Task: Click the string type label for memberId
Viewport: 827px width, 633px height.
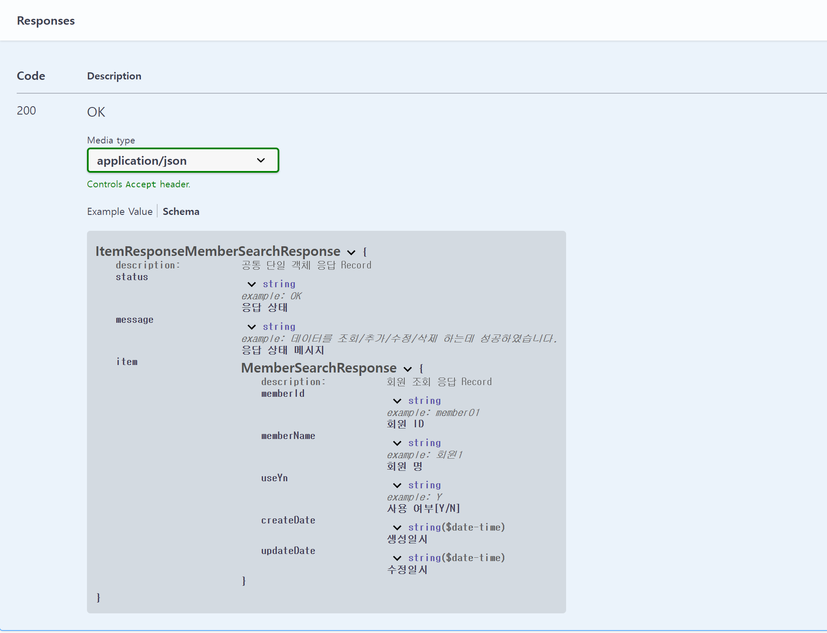Action: click(424, 401)
